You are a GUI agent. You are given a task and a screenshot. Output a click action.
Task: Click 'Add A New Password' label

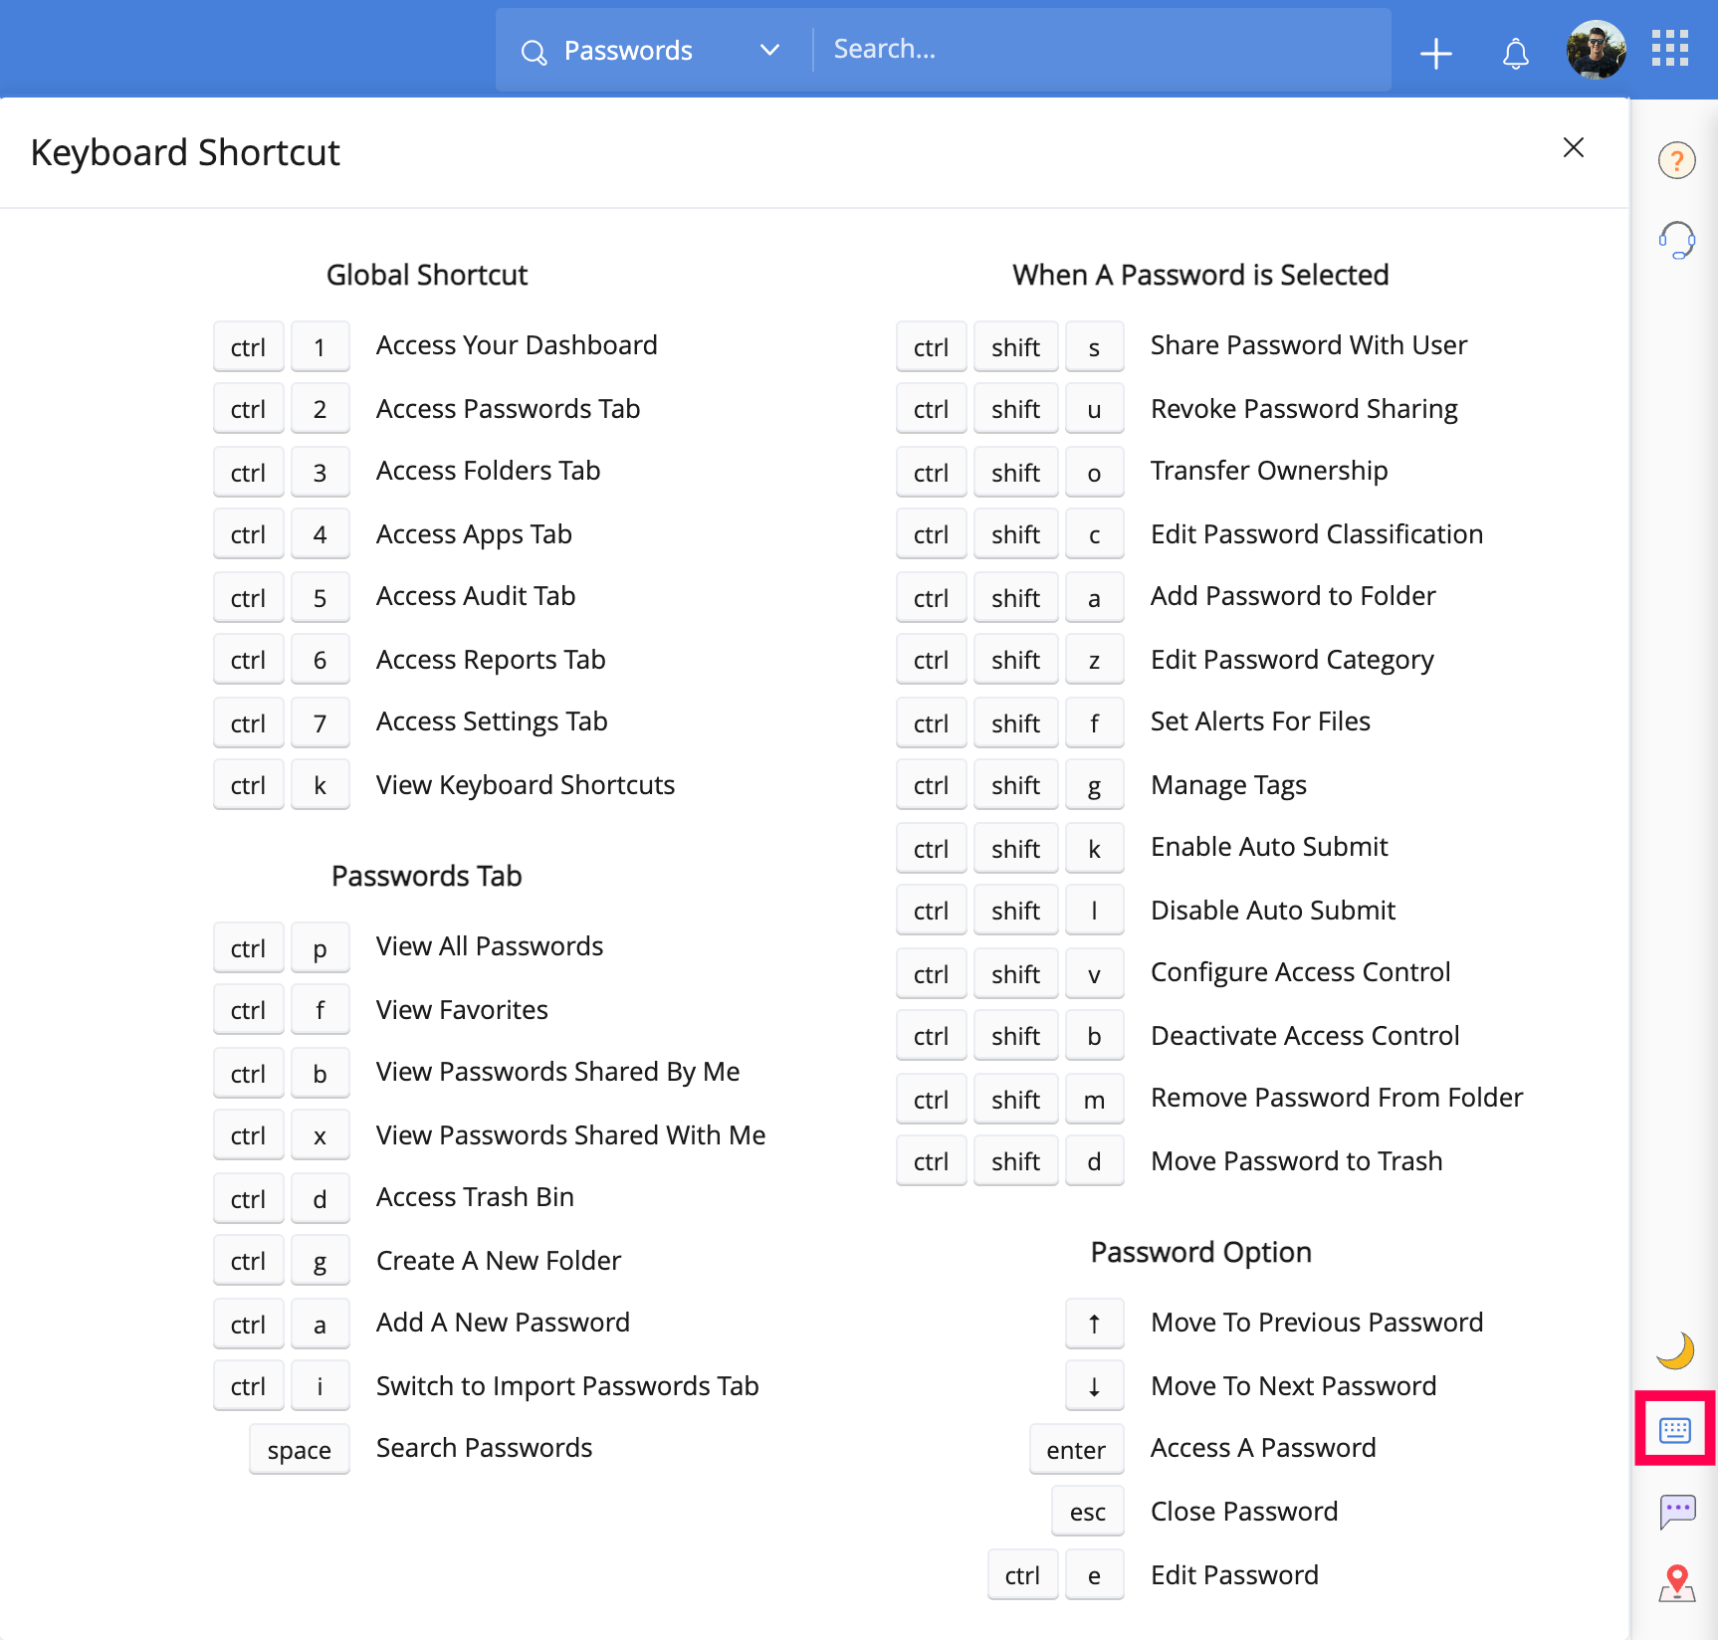pos(503,1323)
